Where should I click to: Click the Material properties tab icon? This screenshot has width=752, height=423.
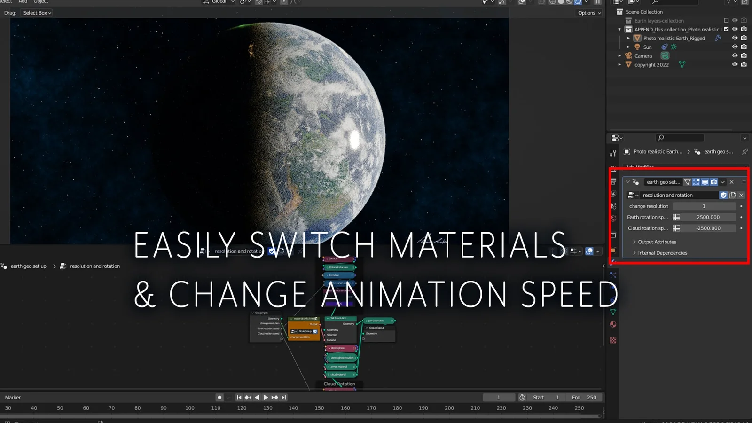coord(613,324)
